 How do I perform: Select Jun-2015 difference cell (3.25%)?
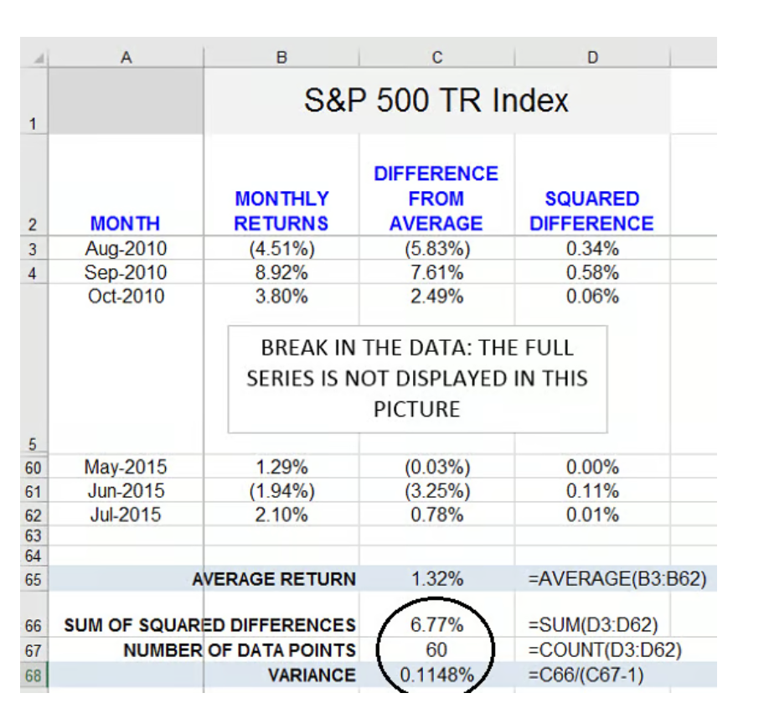click(436, 491)
